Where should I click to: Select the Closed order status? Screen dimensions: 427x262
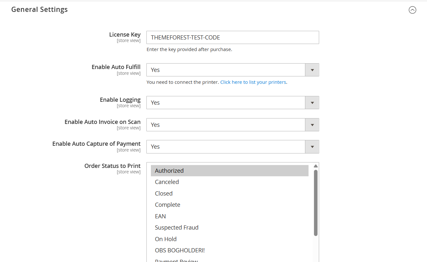[x=164, y=193]
